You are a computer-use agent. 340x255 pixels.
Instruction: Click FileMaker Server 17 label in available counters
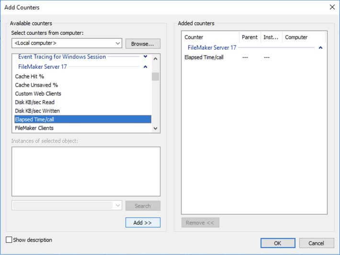(43, 67)
